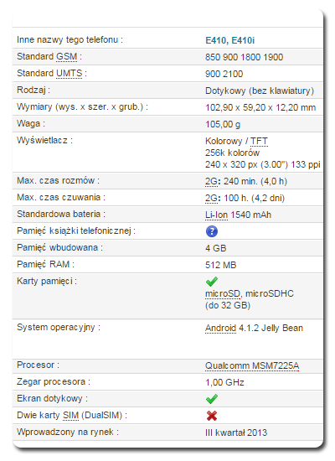
Task: Click the 2G link in standby time row
Action: click(x=211, y=198)
